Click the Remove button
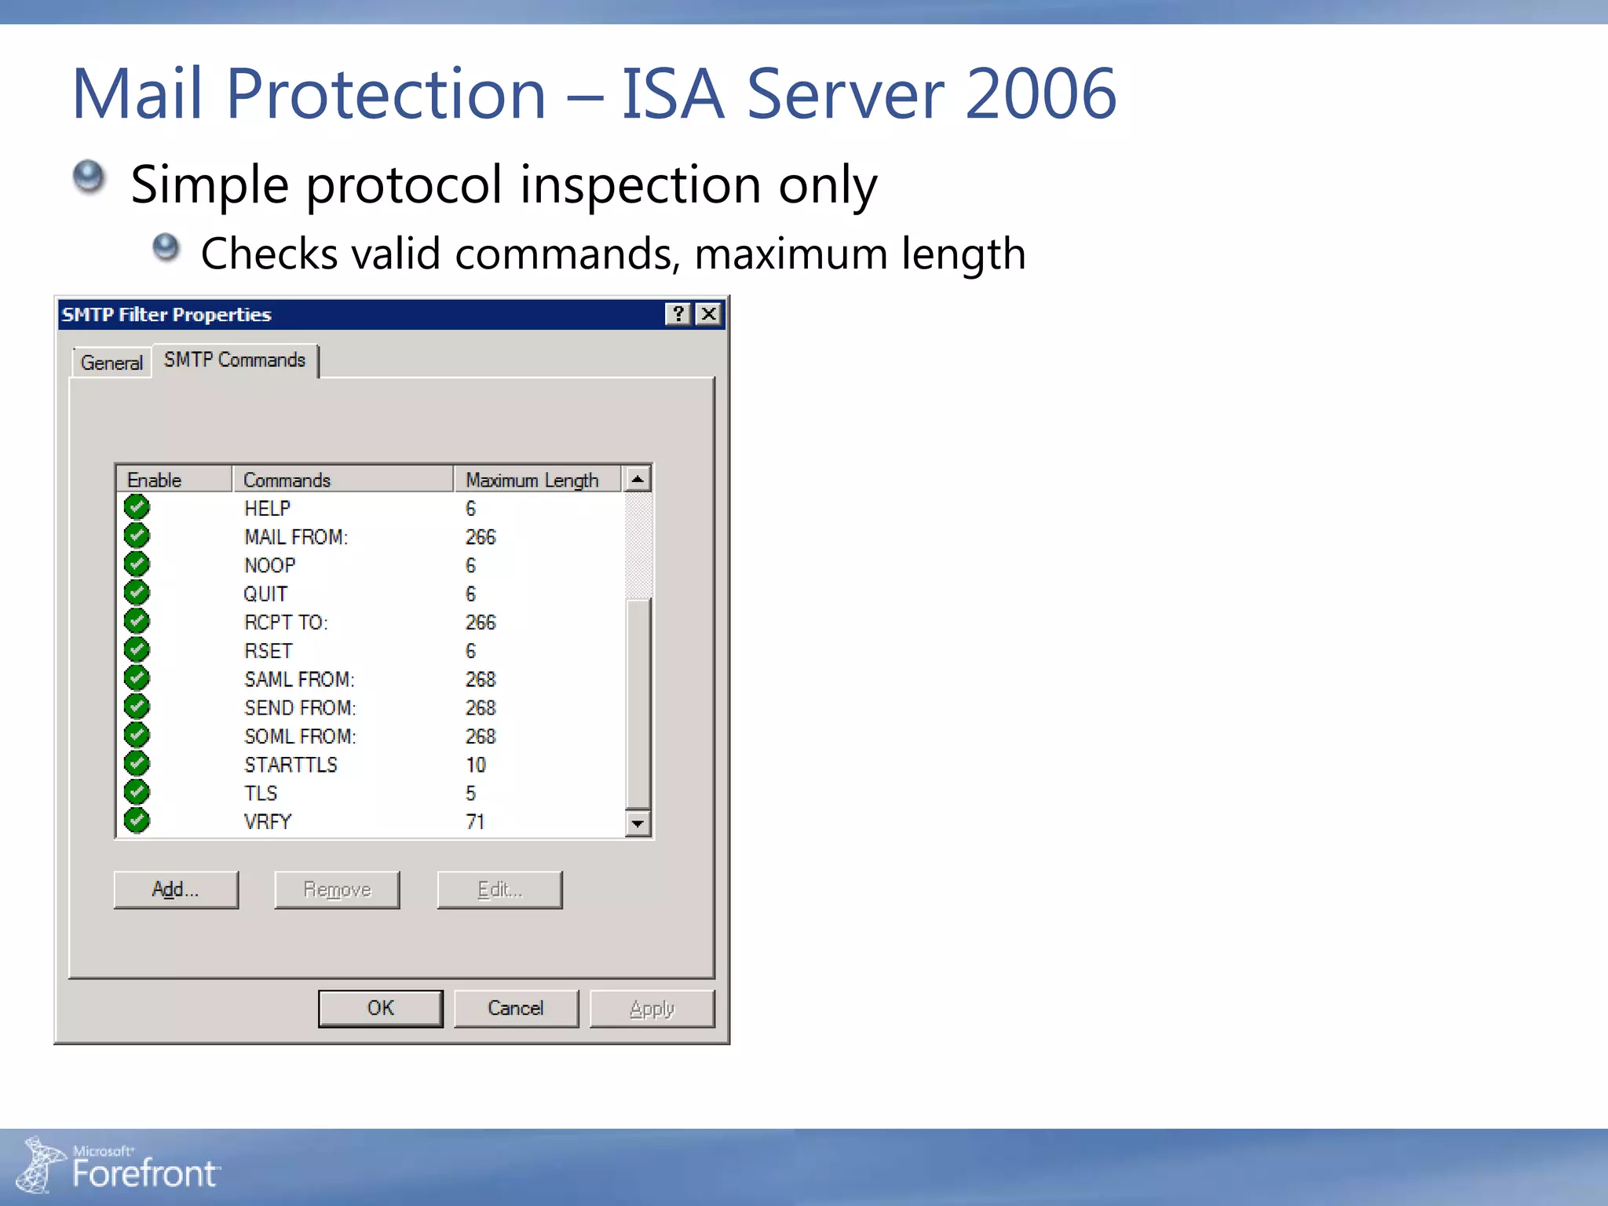This screenshot has height=1206, width=1608. point(337,890)
